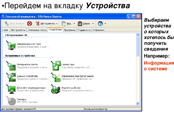Click the Инструменты toolbar button label
The image size is (174, 130).
(x=48, y=24)
